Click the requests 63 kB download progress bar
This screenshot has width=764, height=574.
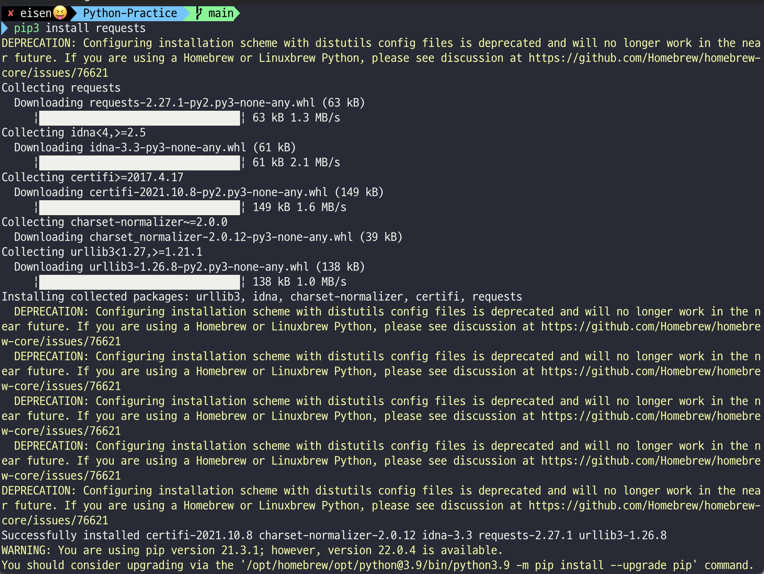coord(139,118)
